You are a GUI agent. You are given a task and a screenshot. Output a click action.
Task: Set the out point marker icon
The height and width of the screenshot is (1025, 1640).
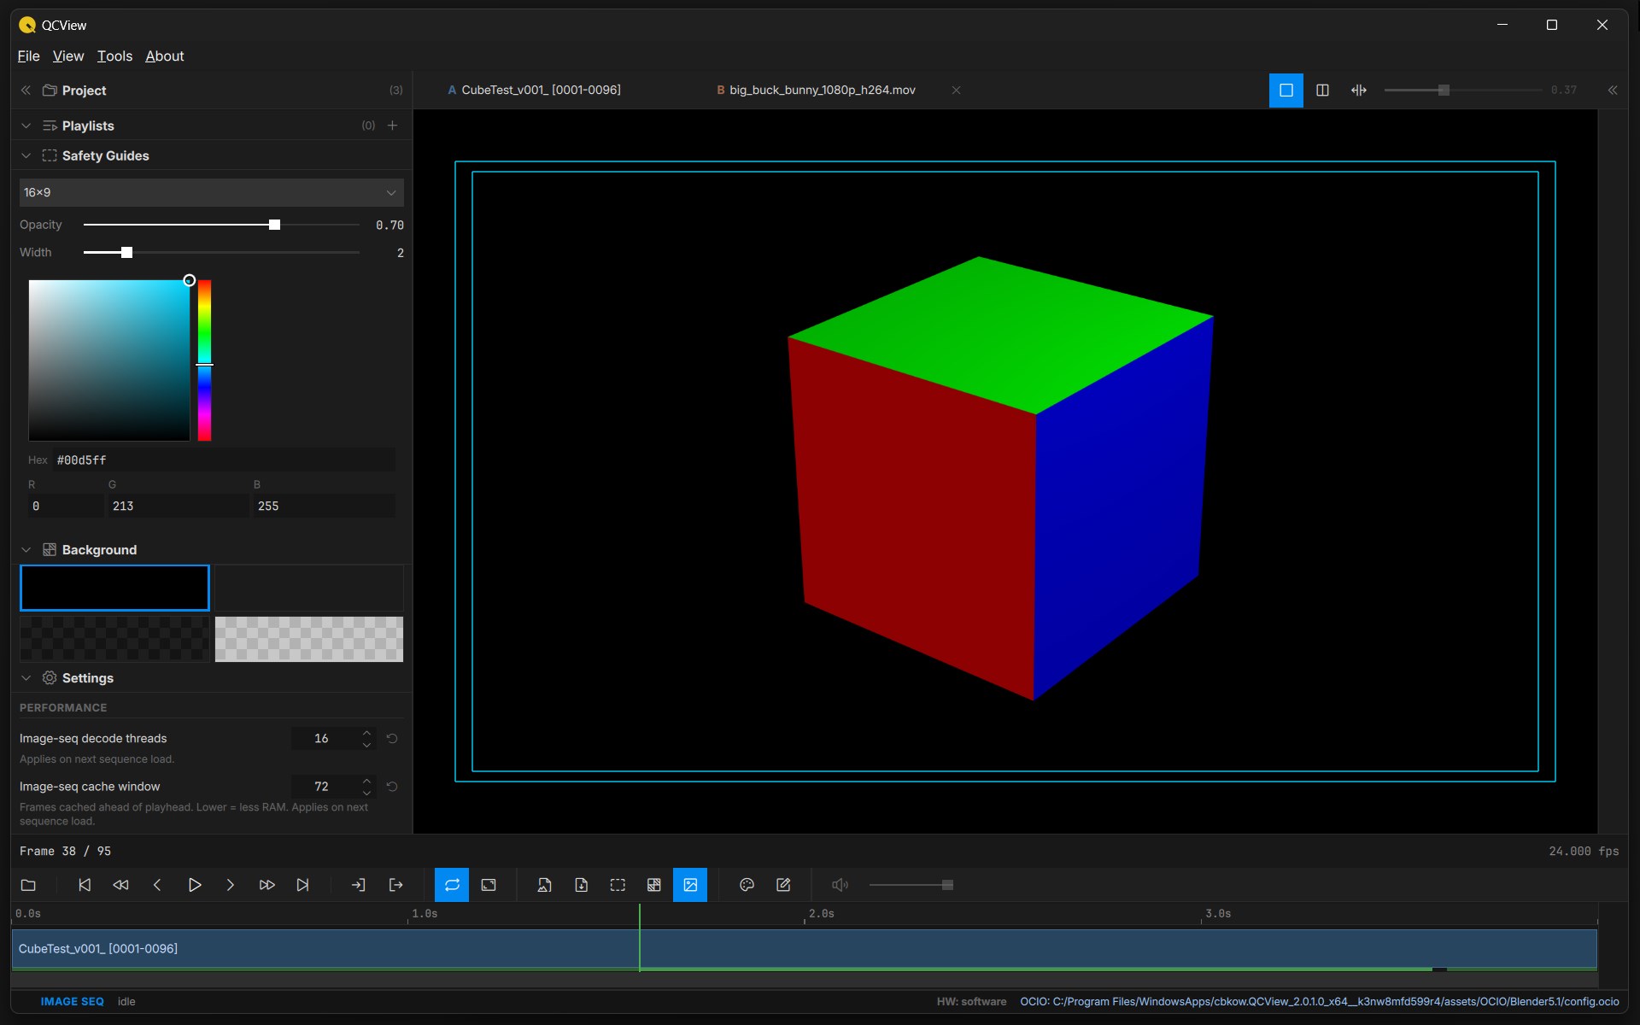tap(395, 885)
